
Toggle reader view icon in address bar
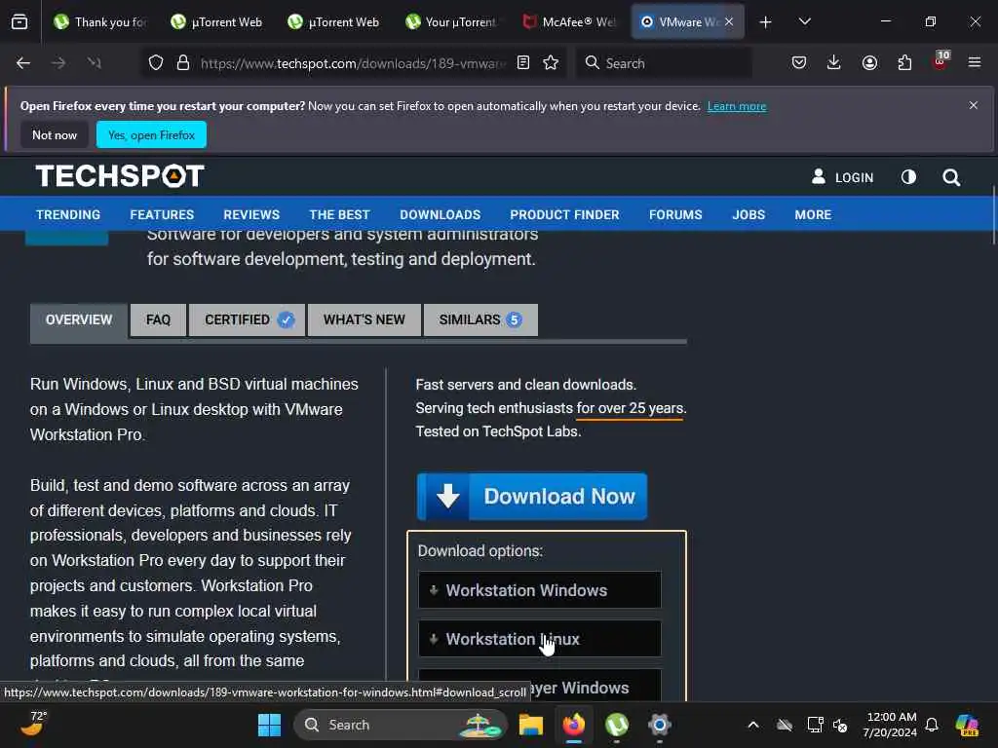523,63
